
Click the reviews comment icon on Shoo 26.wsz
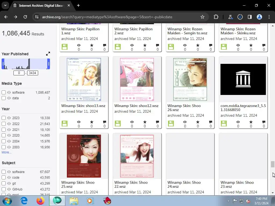pyautogui.click(x=211, y=122)
